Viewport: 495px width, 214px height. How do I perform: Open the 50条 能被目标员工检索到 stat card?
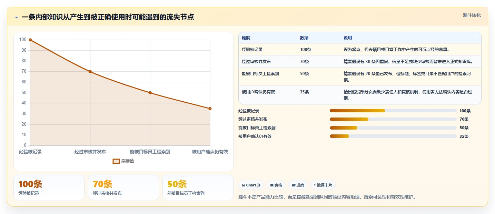198,187
